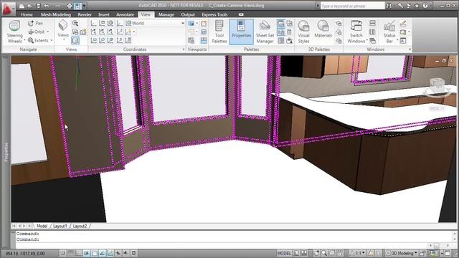Select the Orbit tool
Viewport: 459px width, 258px height.
coord(37,32)
